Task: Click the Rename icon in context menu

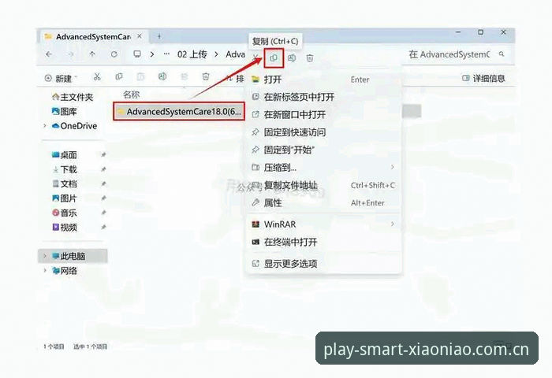Action: tap(292, 58)
